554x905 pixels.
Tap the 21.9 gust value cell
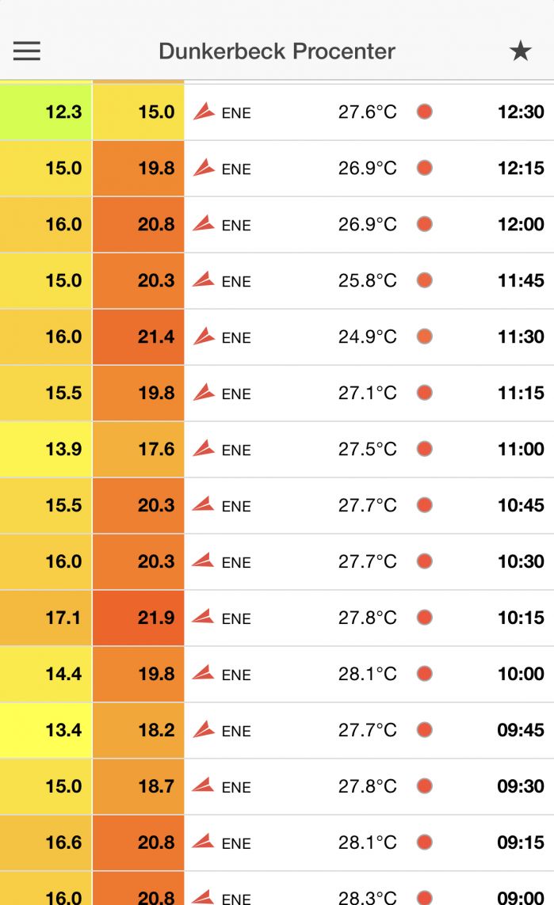click(139, 618)
